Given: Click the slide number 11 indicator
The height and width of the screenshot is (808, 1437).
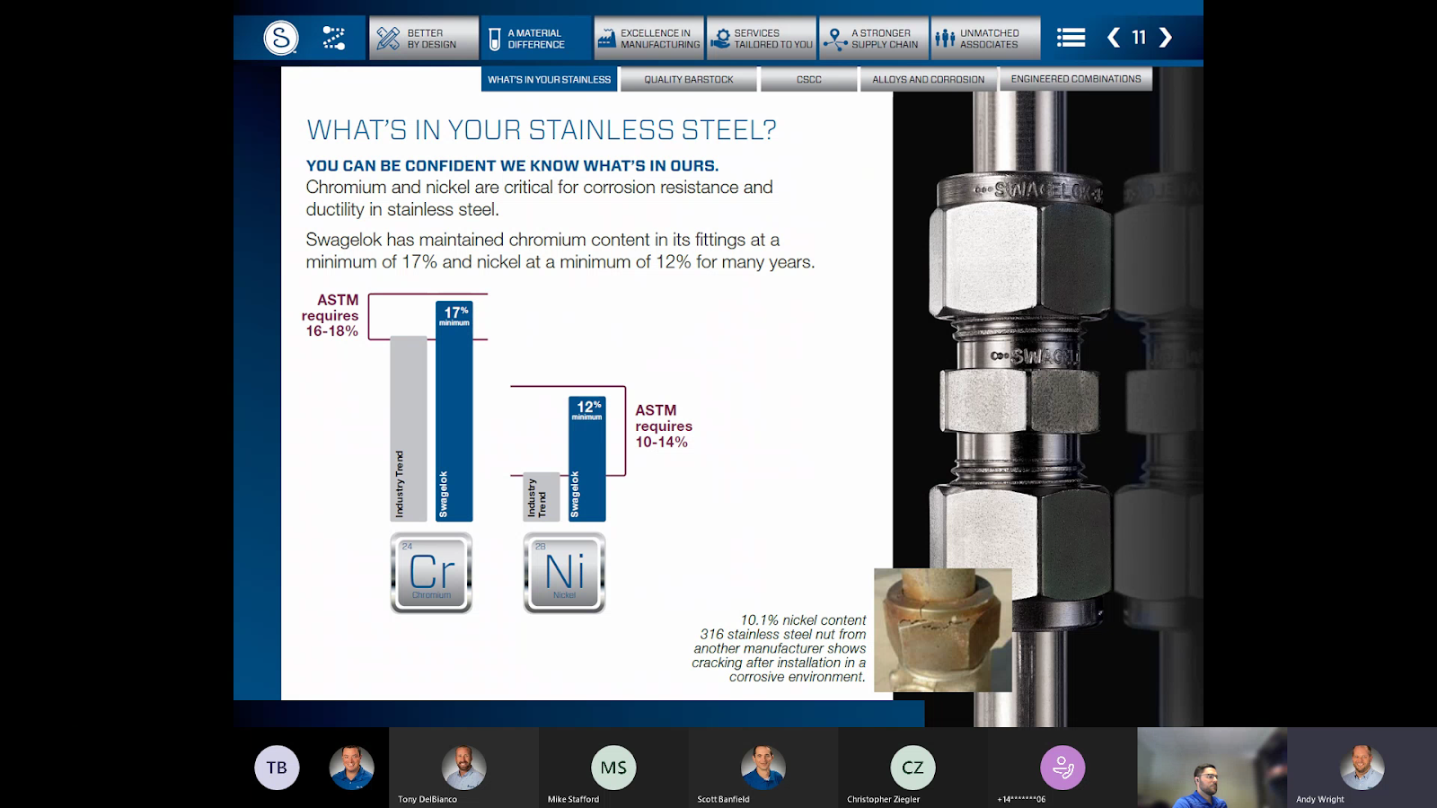Looking at the screenshot, I should pos(1139,38).
